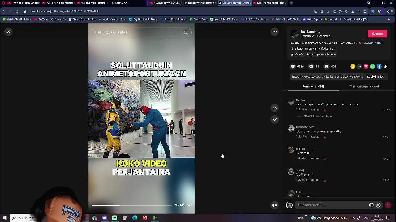
Task: Switch to 'Miksi minun lapseni ei saa' tab
Action: click(x=269, y=3)
